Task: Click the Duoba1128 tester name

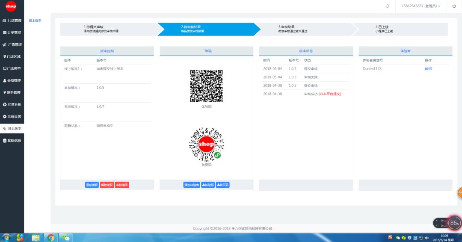Action: [372, 68]
